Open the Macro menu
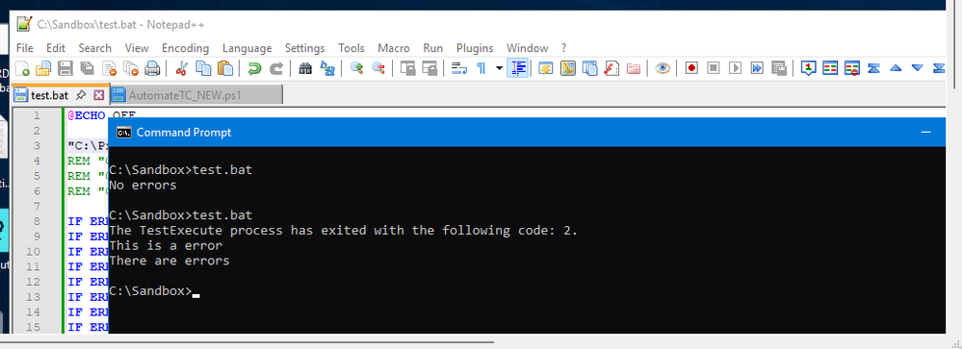This screenshot has width=962, height=349. (394, 48)
